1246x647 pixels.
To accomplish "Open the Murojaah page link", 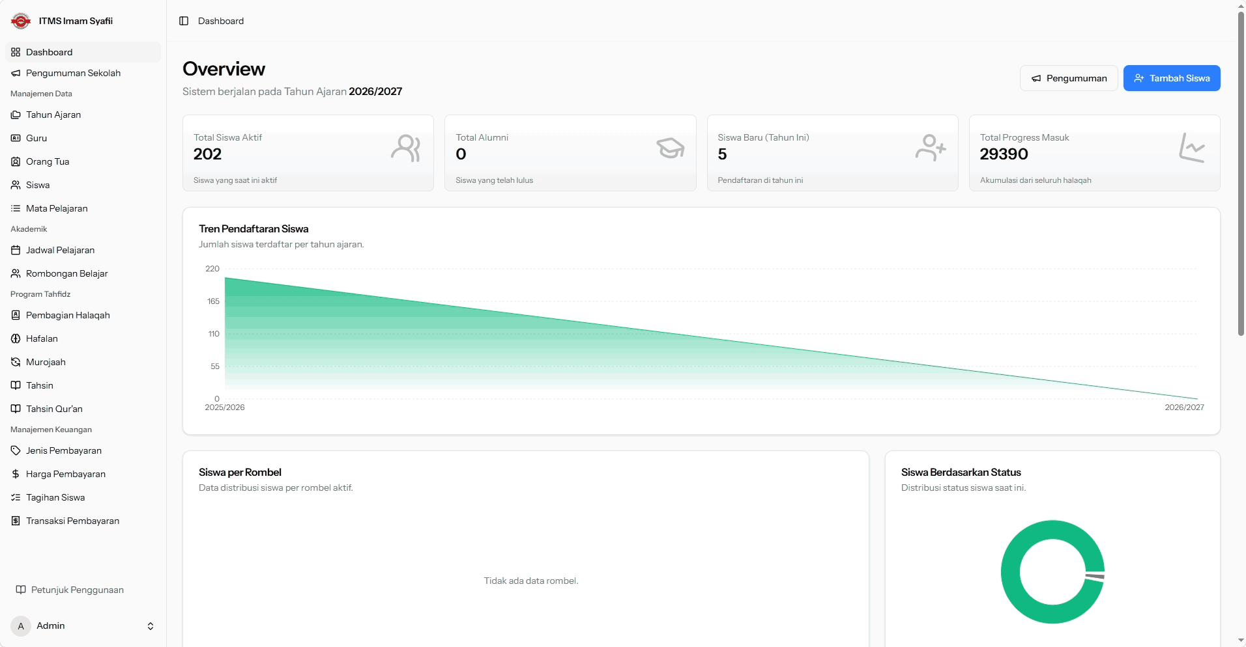I will click(83, 362).
